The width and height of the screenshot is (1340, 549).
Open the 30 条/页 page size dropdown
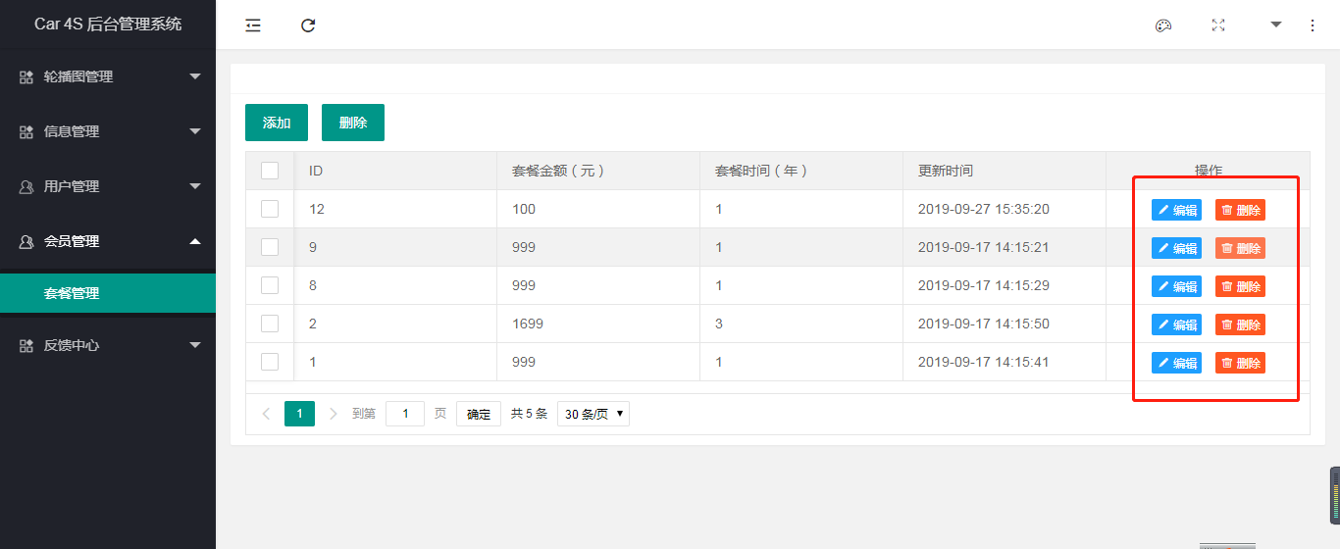point(593,414)
